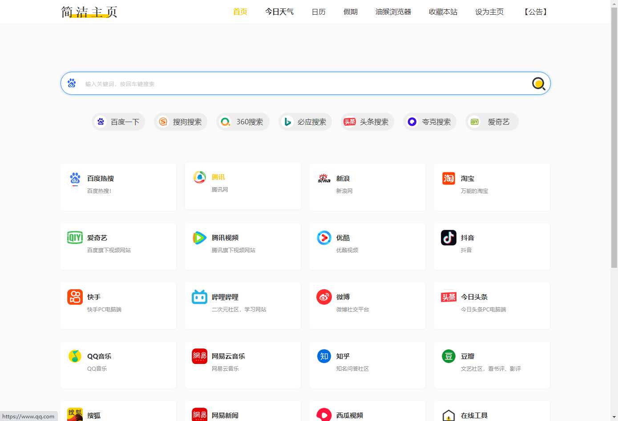This screenshot has height=421, width=618.
Task: Select the 百度一下 search engine button
Action: (x=118, y=122)
